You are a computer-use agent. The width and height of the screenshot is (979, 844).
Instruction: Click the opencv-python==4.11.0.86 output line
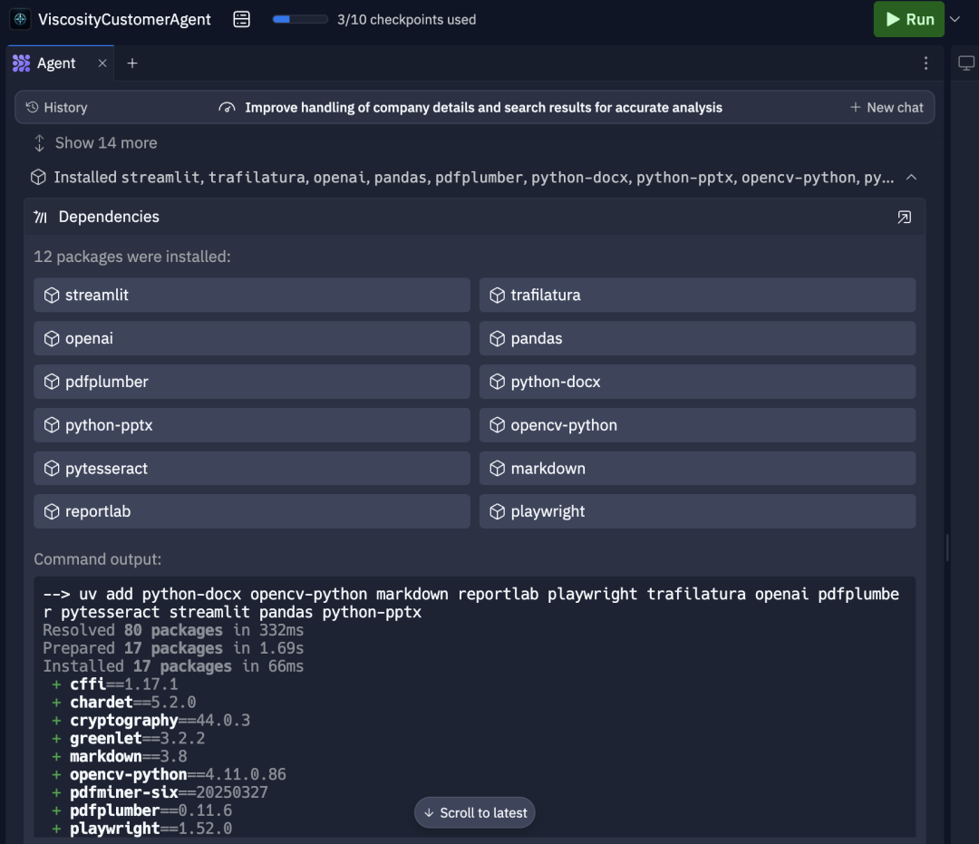[x=169, y=775]
